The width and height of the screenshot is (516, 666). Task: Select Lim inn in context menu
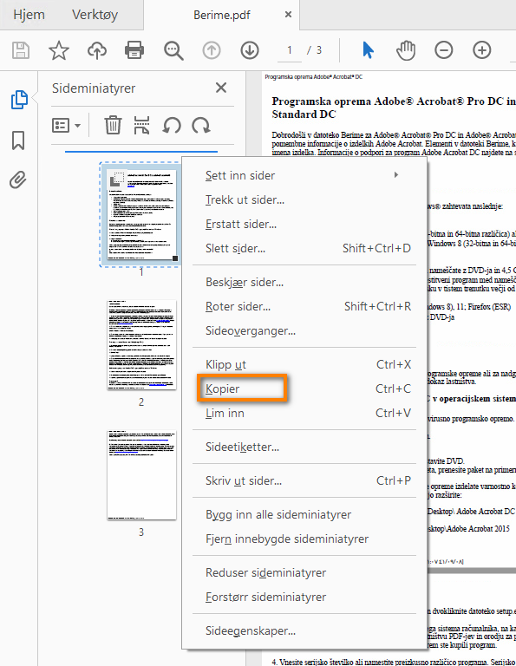tap(304, 413)
